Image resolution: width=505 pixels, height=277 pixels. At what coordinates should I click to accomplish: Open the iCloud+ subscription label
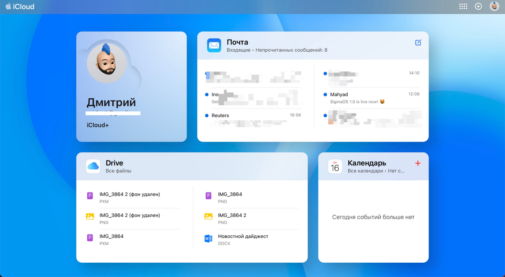(x=98, y=125)
